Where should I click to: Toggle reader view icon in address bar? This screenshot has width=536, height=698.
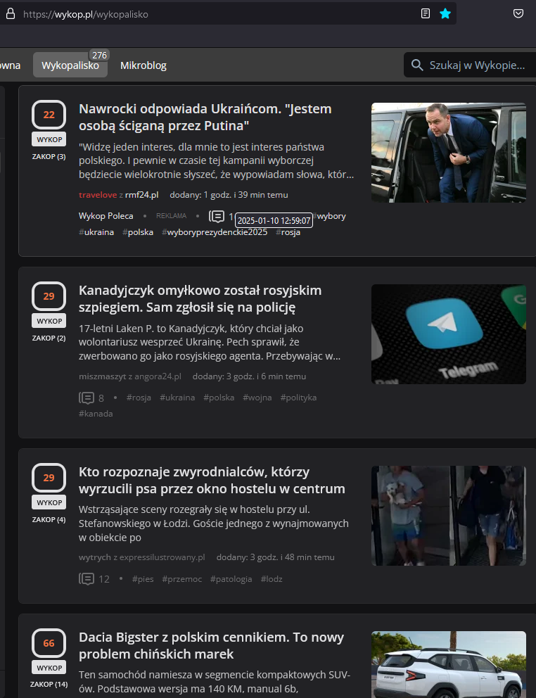coord(425,13)
